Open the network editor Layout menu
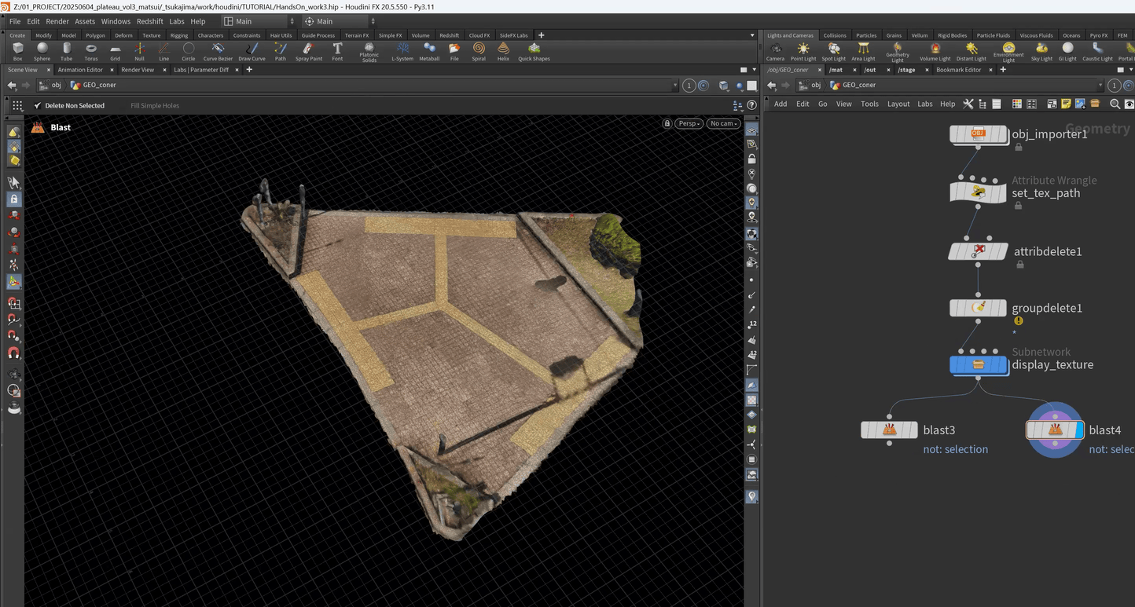 click(898, 104)
